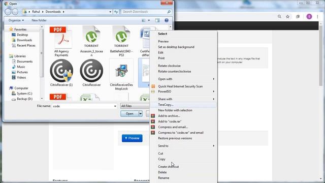Screen dimensions: 325x183
Task: Select the CitrixReceiver file icon
Action: pos(91,73)
